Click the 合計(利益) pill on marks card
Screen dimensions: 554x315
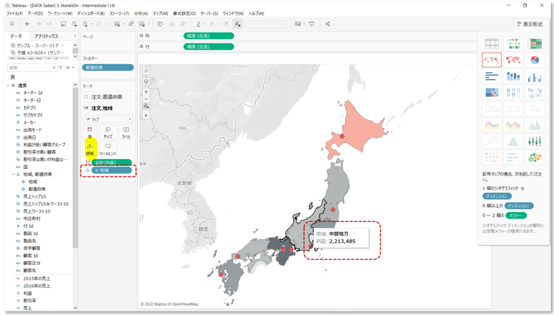(x=111, y=162)
